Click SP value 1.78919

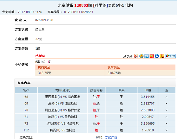148,130
